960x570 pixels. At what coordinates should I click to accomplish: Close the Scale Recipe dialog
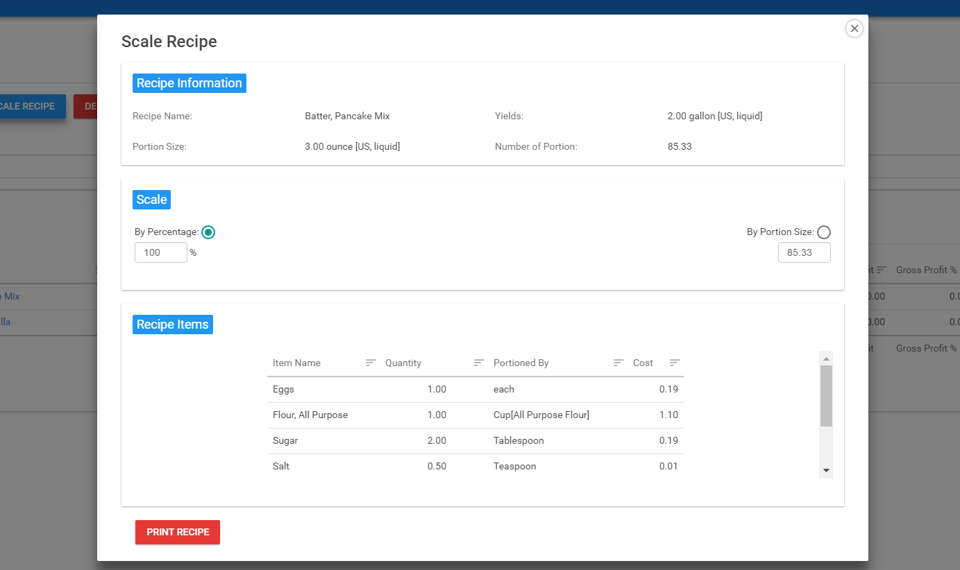pos(854,28)
